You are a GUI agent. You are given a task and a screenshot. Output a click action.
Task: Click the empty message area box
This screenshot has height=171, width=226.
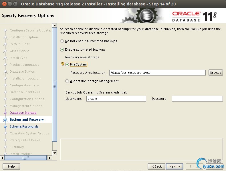pos(141,149)
